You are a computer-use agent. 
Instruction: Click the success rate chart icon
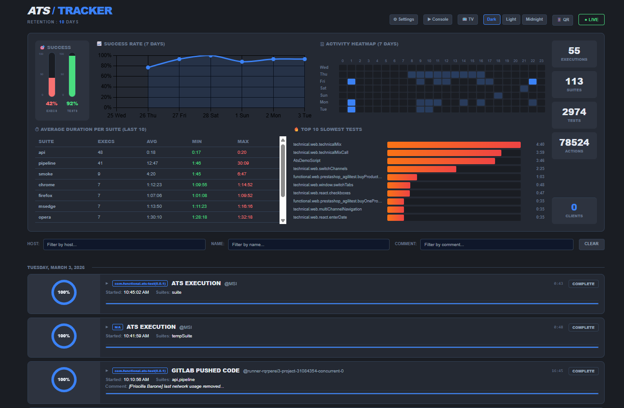point(99,44)
